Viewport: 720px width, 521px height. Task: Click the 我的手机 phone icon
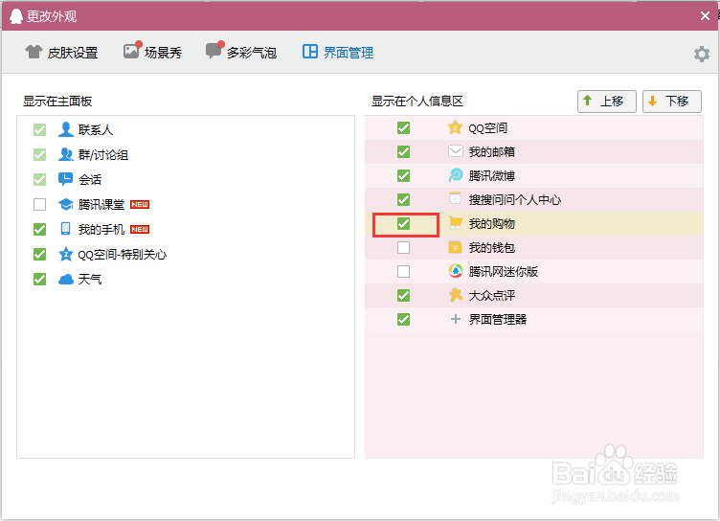coord(66,229)
